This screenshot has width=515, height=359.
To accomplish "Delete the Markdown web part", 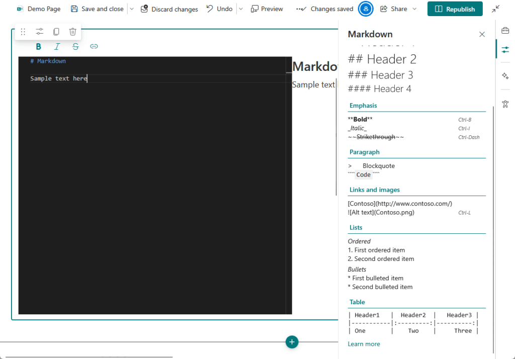I will (72, 32).
